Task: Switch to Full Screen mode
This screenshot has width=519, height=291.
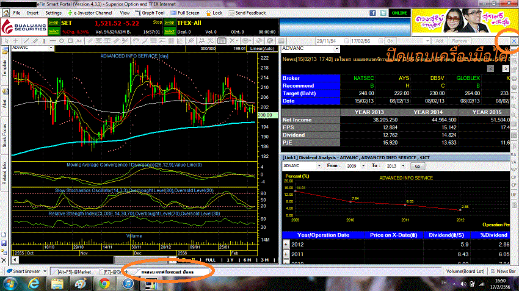Action: coord(185,13)
